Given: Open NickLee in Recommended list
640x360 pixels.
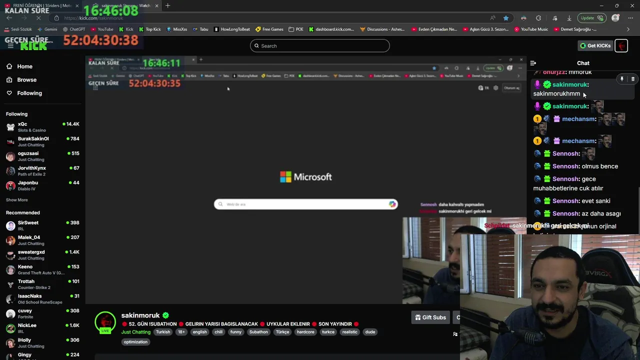Looking at the screenshot, I should 42,328.
